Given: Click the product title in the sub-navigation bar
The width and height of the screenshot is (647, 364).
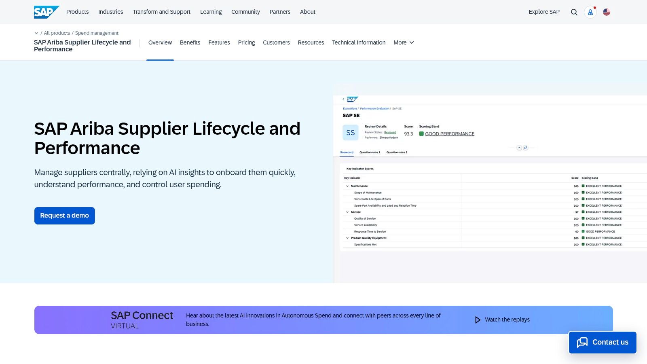Looking at the screenshot, I should 82,46.
